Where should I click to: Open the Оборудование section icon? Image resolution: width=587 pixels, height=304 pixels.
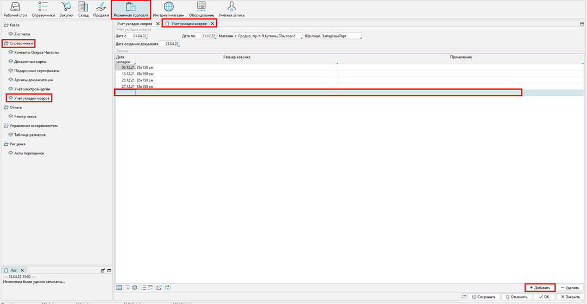[x=201, y=9]
